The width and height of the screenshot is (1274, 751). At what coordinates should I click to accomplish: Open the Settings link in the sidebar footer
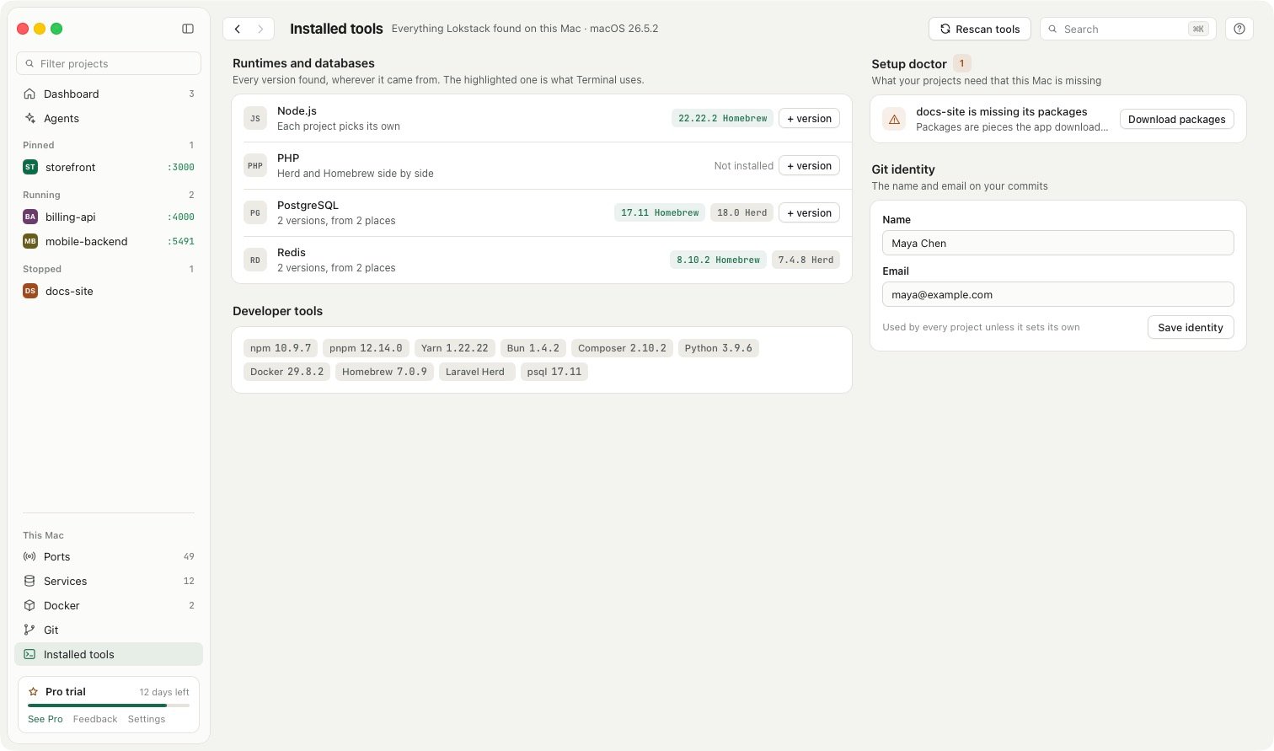click(x=147, y=719)
